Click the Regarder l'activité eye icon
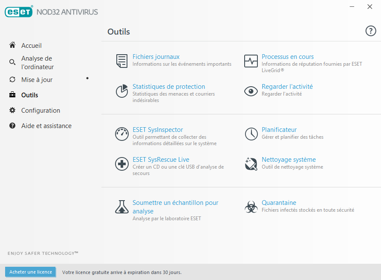The image size is (381, 280). click(251, 91)
